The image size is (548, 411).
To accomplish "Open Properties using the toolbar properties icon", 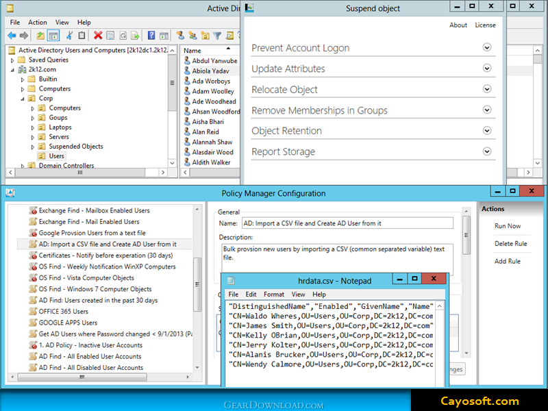I will (x=110, y=36).
